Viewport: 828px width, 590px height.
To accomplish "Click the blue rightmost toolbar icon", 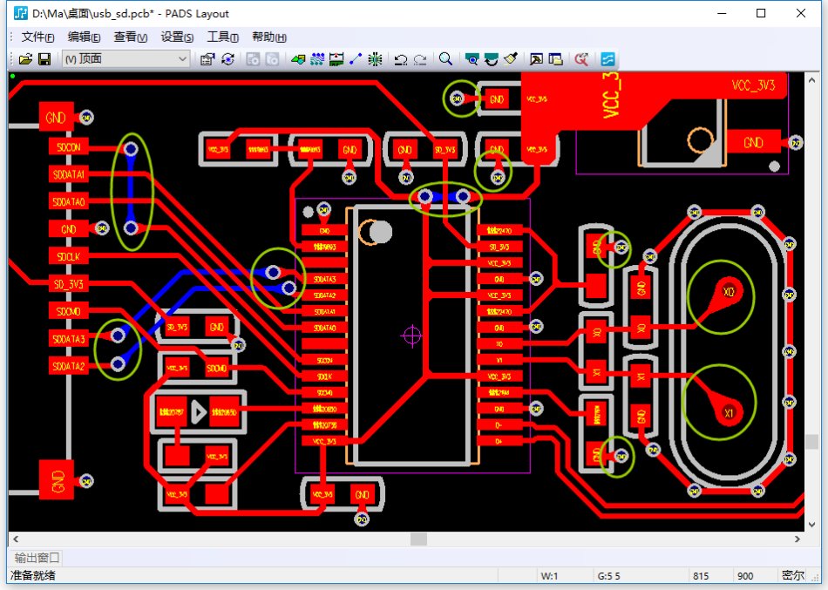I will pyautogui.click(x=607, y=59).
